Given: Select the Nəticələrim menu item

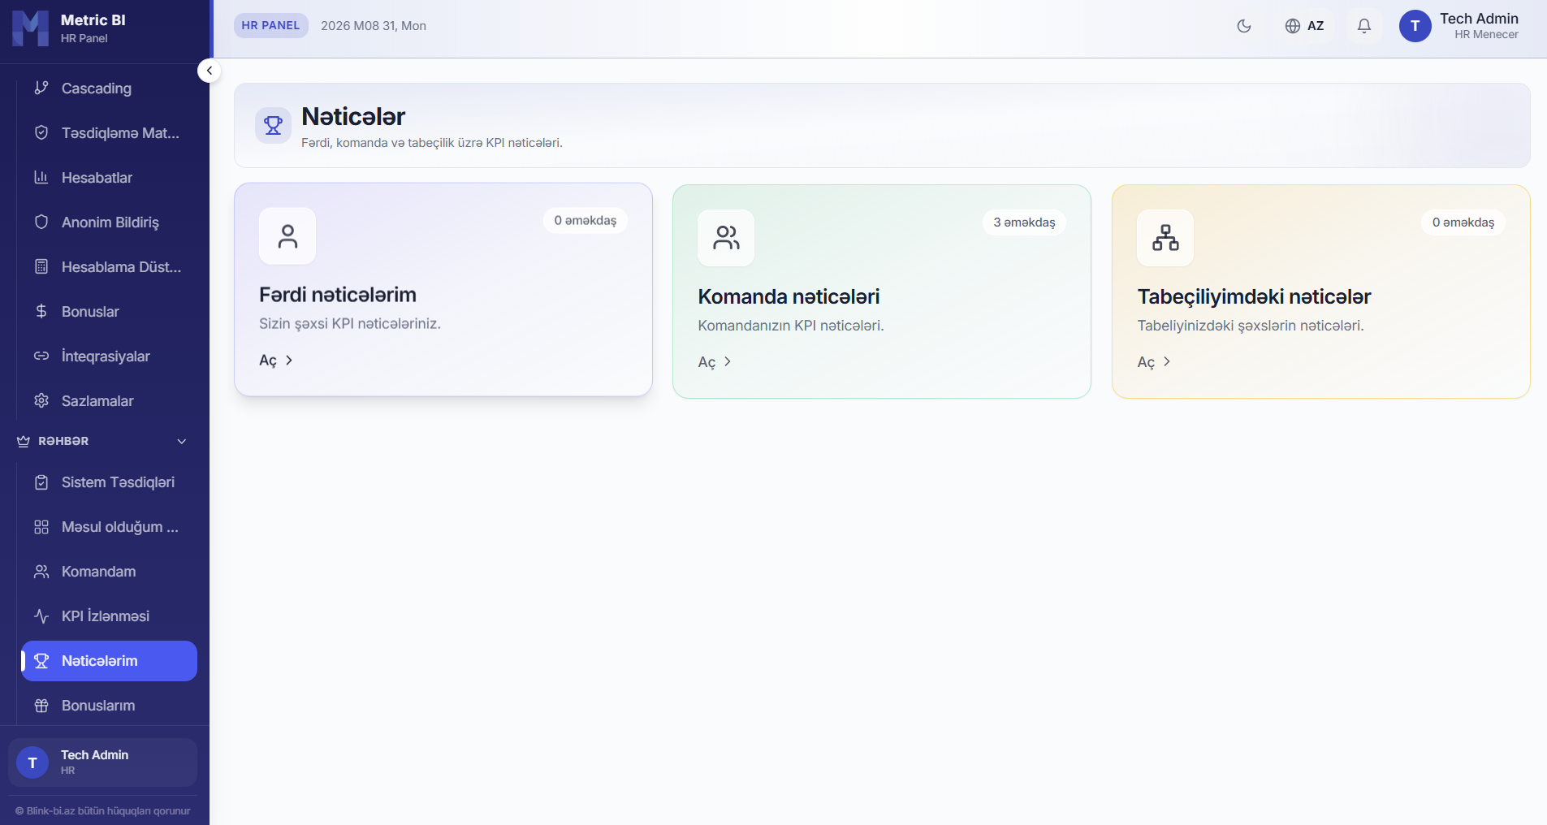Looking at the screenshot, I should (x=109, y=661).
